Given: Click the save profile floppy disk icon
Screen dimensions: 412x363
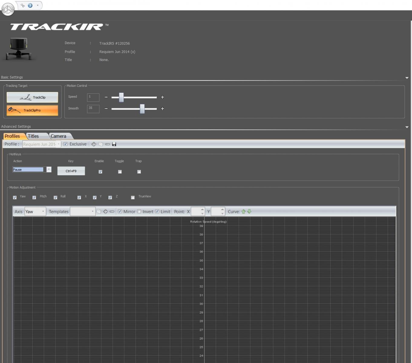Looking at the screenshot, I should pos(114,144).
